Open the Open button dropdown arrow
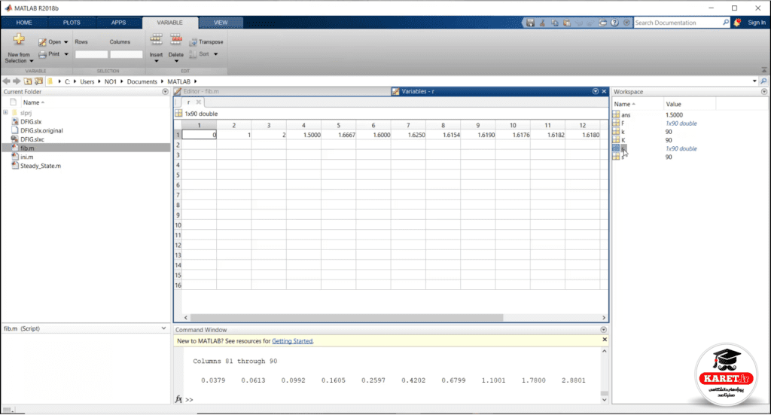Viewport: 771px width, 415px height. click(66, 42)
